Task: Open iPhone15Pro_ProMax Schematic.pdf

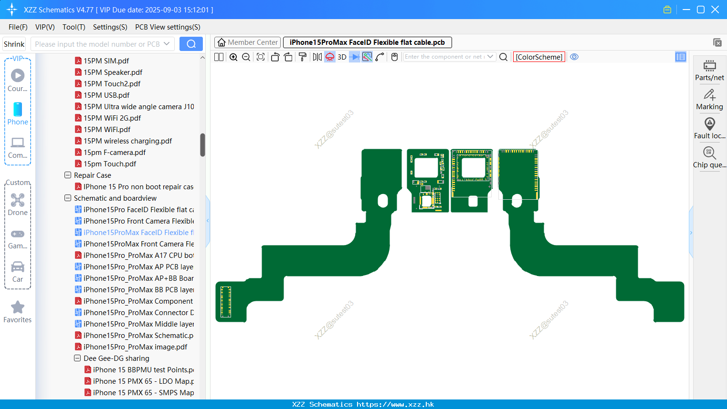Action: coord(134,335)
